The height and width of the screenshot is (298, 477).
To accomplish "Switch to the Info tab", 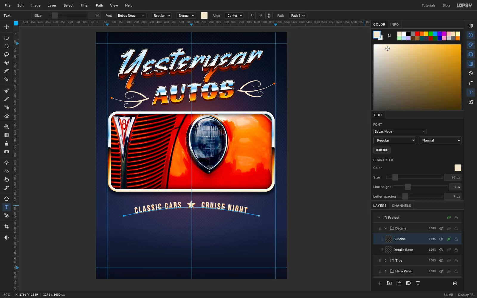I will (x=394, y=24).
